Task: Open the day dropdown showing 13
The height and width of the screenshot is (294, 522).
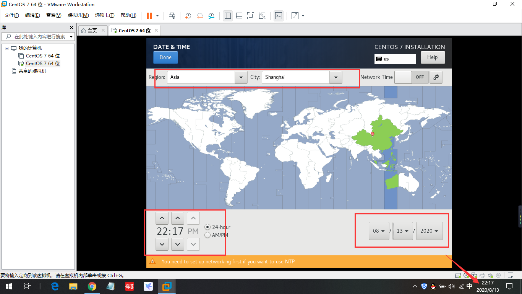Action: pyautogui.click(x=403, y=231)
